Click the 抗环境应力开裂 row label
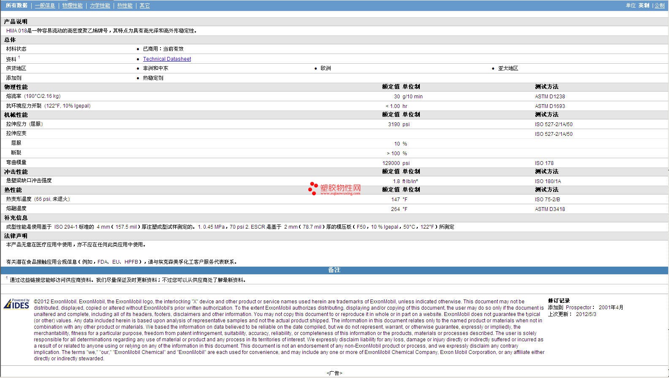 point(48,106)
